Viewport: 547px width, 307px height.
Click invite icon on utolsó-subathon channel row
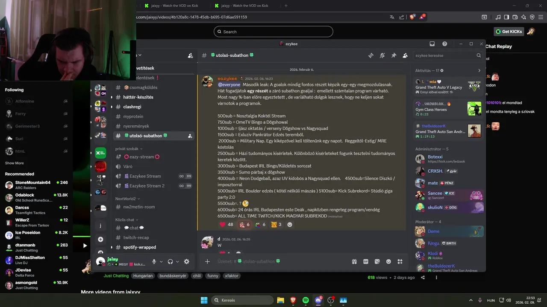(x=190, y=136)
